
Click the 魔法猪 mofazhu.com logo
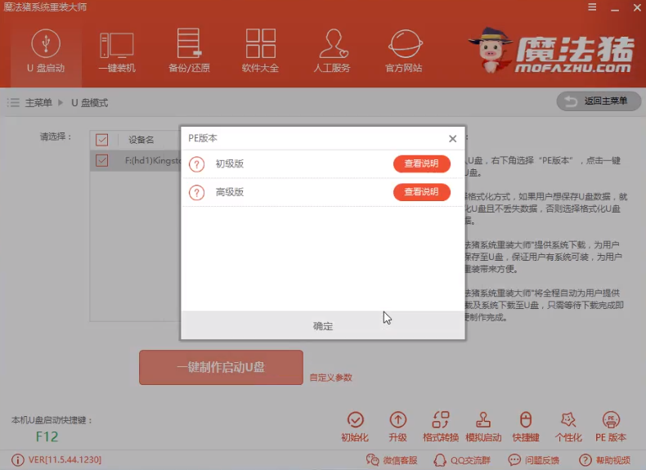(x=552, y=51)
